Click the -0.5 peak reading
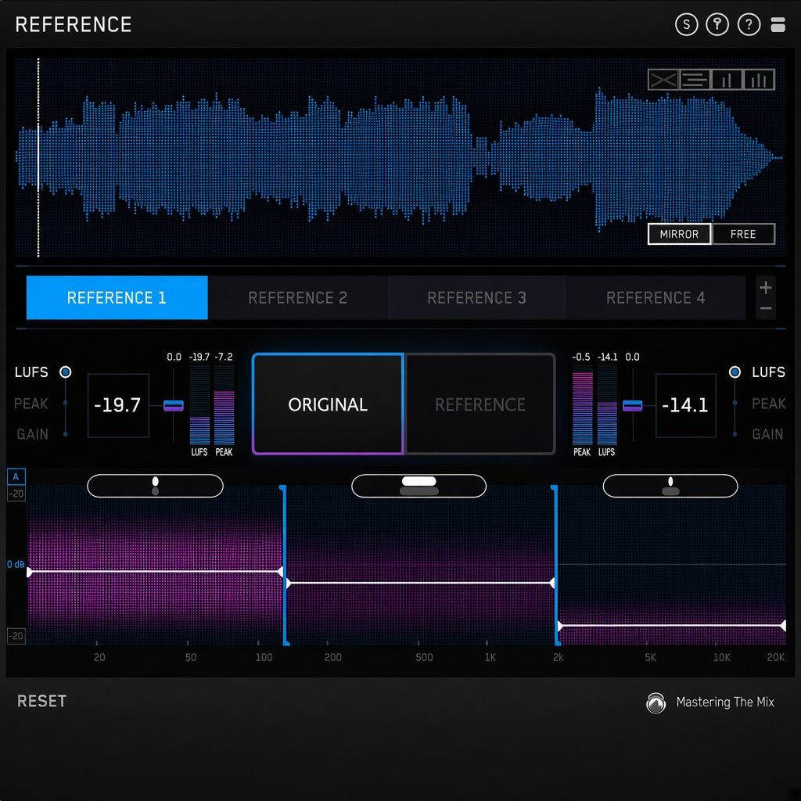The width and height of the screenshot is (801, 801). (581, 357)
